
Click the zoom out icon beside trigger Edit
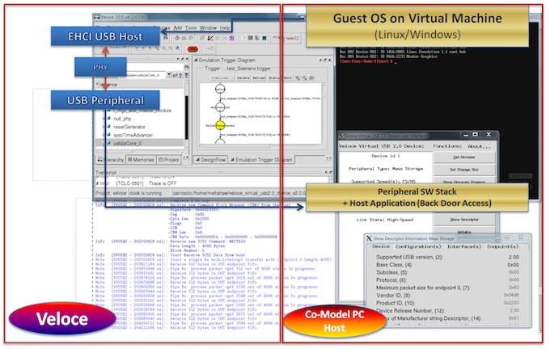click(304, 78)
